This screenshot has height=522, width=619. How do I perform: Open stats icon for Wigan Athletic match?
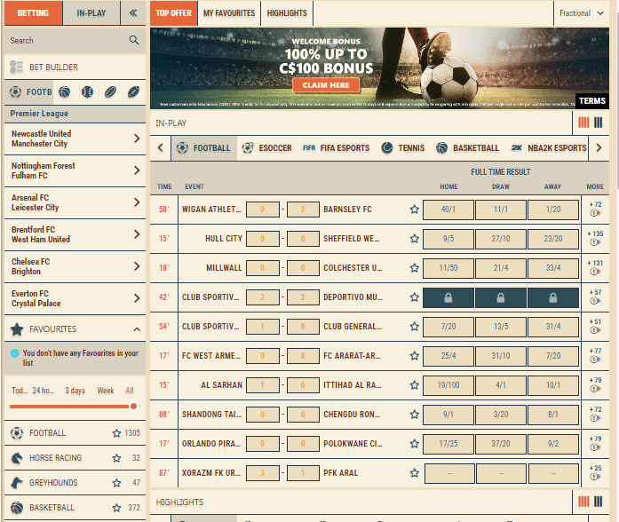pyautogui.click(x=595, y=213)
